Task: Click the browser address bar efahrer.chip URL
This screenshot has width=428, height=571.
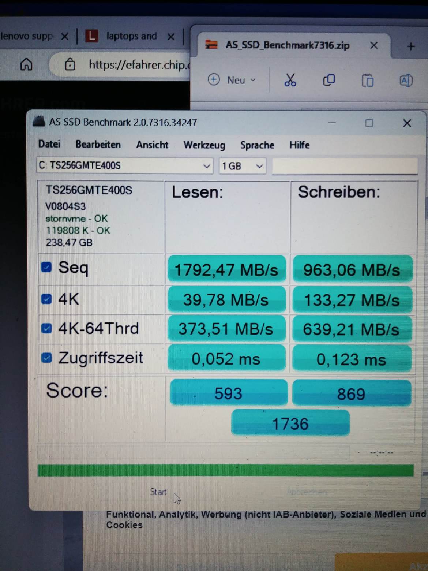Action: 139,65
